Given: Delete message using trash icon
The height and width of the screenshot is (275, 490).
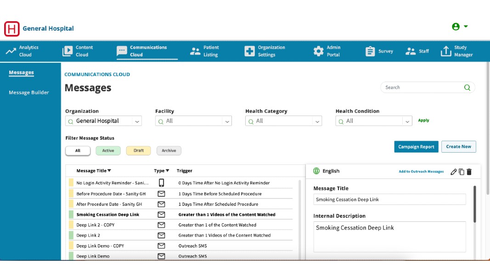Looking at the screenshot, I should 469,171.
